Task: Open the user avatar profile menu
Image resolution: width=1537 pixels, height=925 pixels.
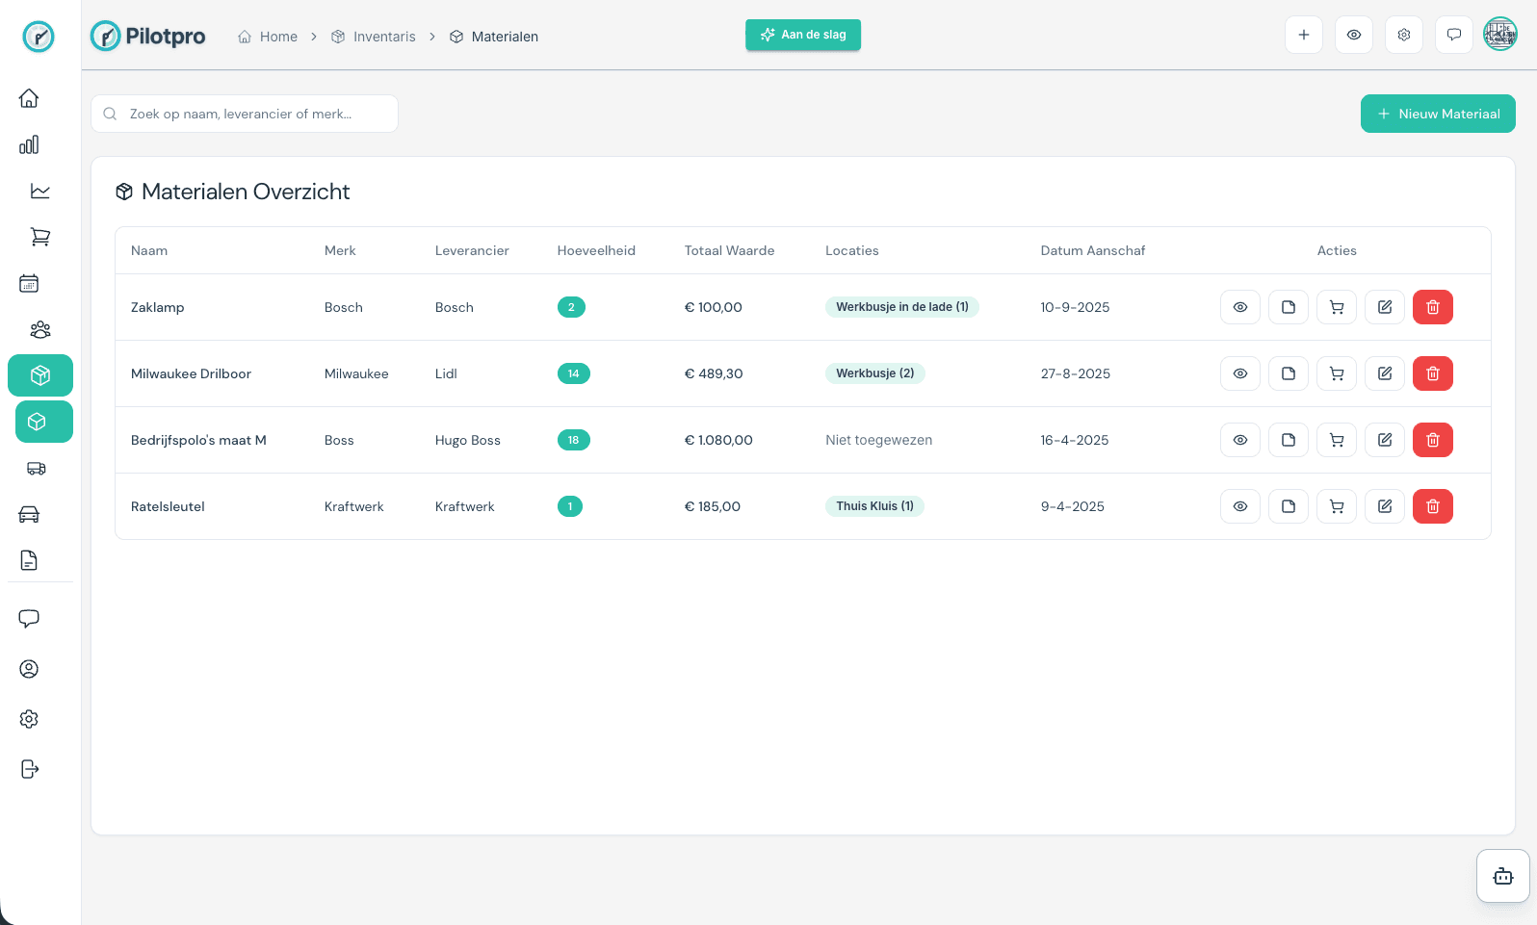Action: (1499, 36)
